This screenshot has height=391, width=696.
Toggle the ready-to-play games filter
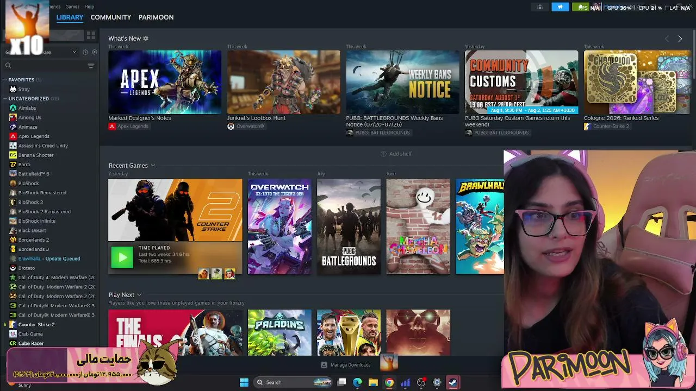95,52
